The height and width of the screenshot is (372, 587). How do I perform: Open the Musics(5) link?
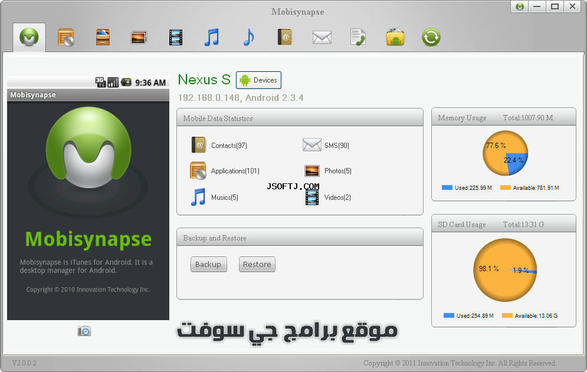(225, 197)
